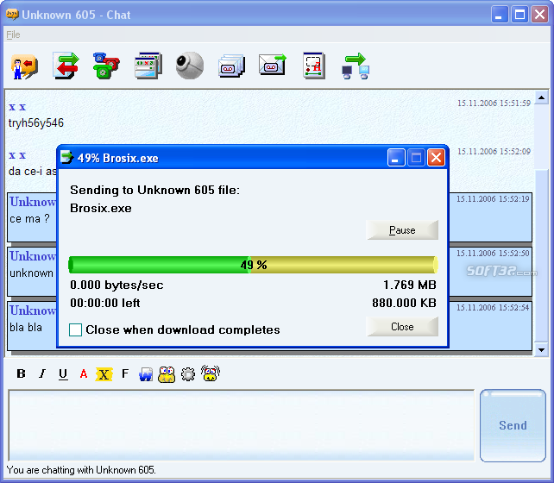Viewport: 554px width, 483px height.
Task: Open the File menu
Action: (x=13, y=34)
